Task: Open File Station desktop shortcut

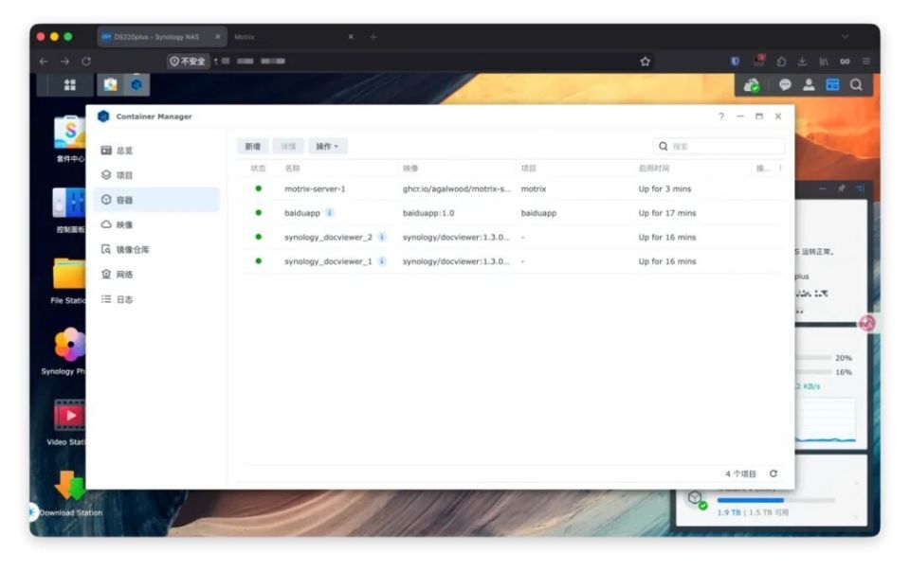Action: click(68, 280)
